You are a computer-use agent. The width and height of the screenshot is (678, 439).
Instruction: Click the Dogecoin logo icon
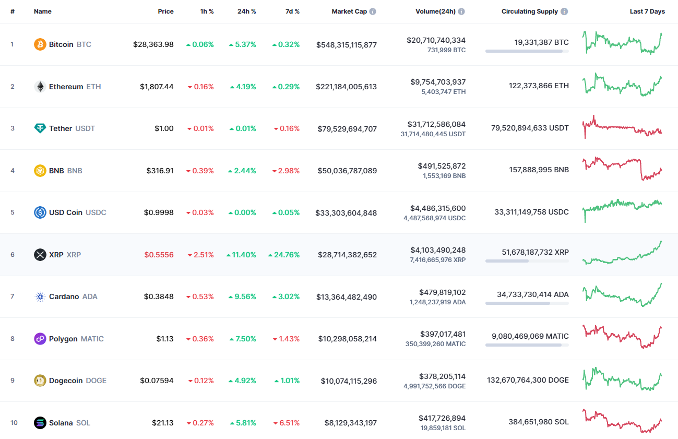pyautogui.click(x=39, y=381)
